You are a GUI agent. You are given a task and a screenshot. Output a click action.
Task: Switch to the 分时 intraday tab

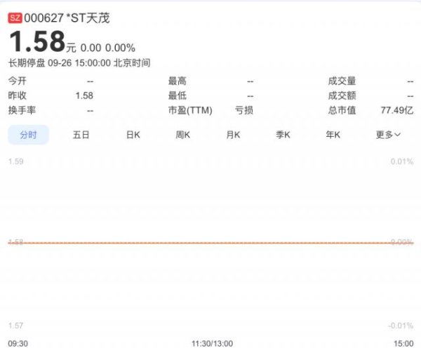28,135
